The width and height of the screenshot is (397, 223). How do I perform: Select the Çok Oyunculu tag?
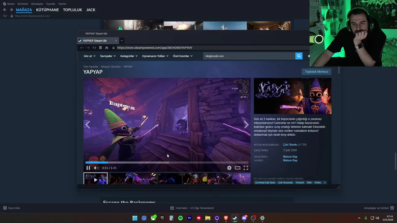(x=285, y=182)
